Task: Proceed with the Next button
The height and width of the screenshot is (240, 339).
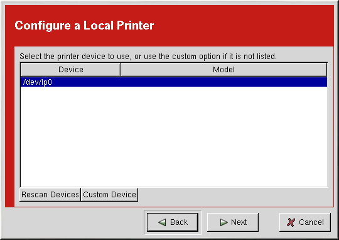Action: click(x=233, y=222)
